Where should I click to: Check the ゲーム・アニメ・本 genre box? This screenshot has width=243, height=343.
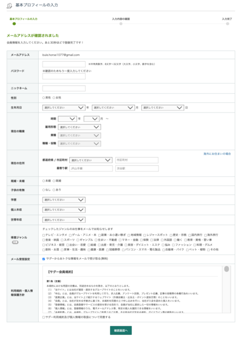[x=70, y=235]
